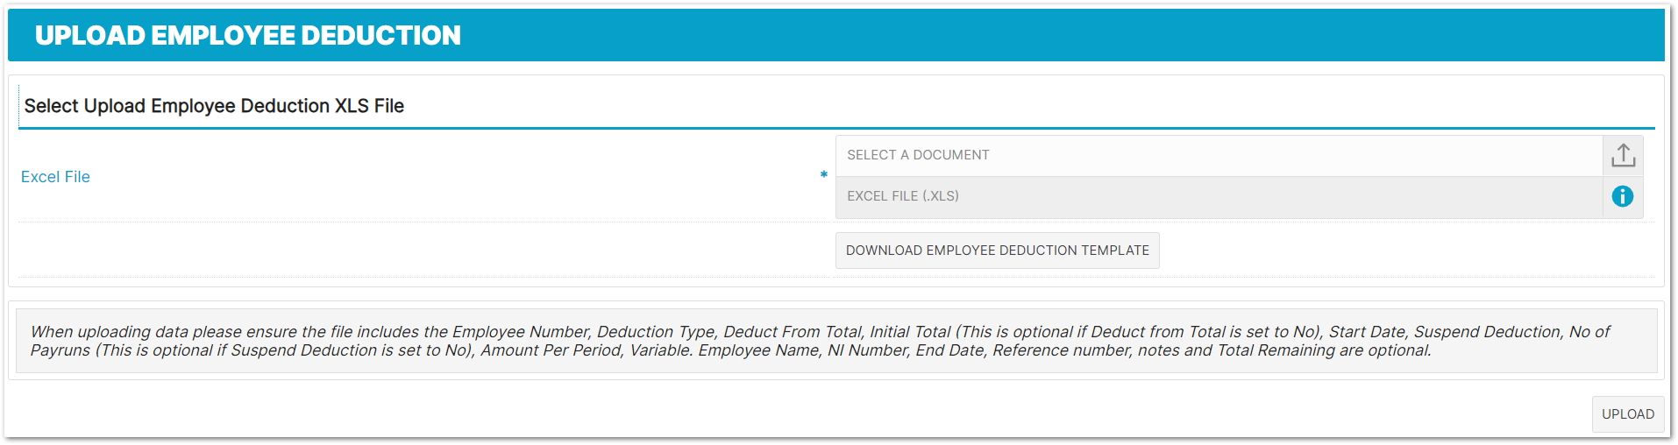Screen dimensions: 1678x445
Task: Select the words Employee Number in the note
Action: [521, 332]
